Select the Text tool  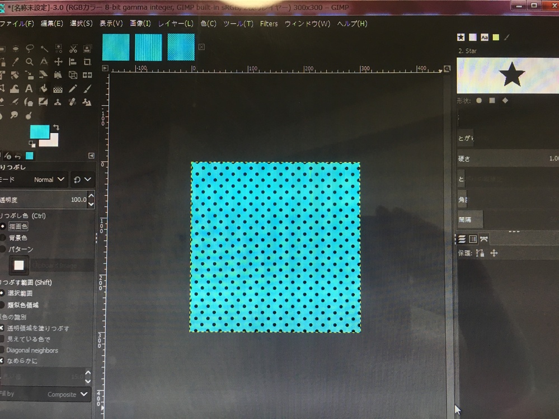[29, 89]
